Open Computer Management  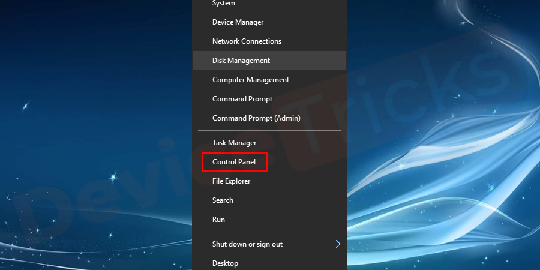pyautogui.click(x=251, y=80)
